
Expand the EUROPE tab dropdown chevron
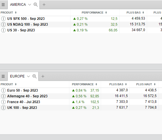pos(28,76)
